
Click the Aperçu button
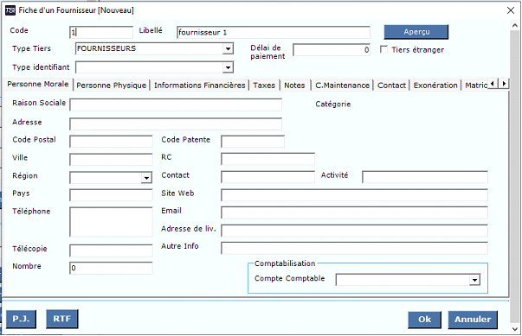tap(416, 32)
